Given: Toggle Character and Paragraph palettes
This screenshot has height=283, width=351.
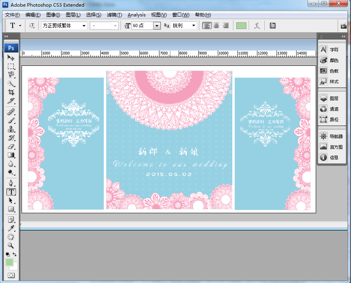Looking at the screenshot, I should coord(272,25).
